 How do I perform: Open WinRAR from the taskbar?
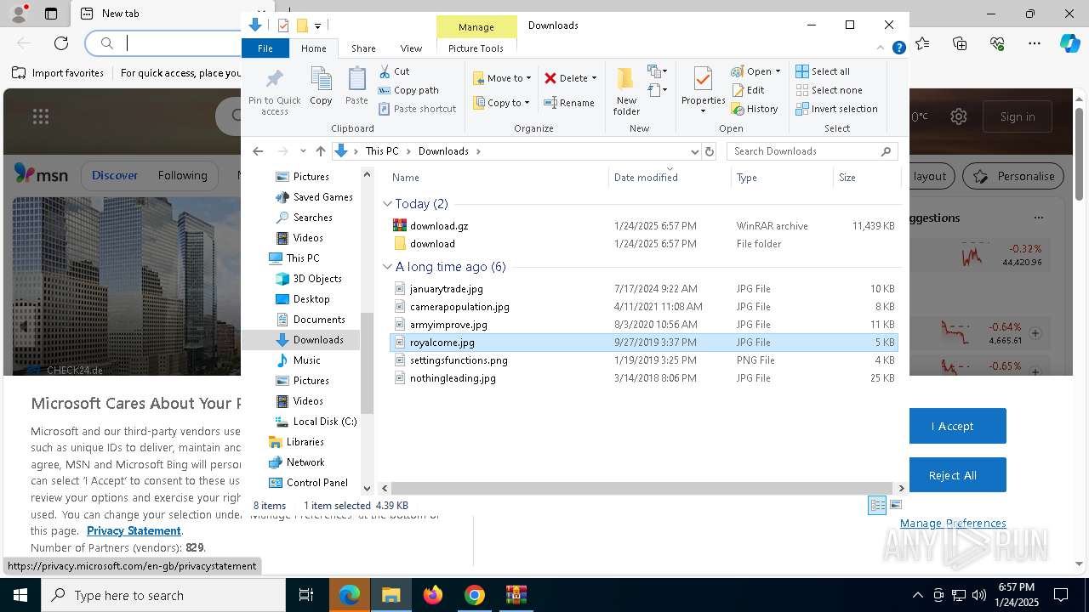coord(516,595)
